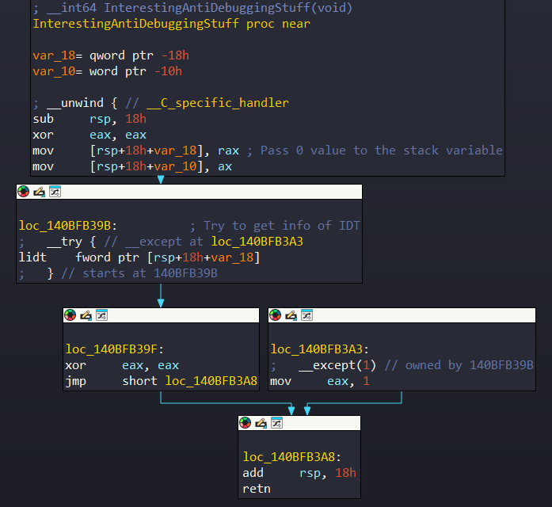The width and height of the screenshot is (552, 507).
Task: Click group nodes icon in loc_140BFB3A8 block header
Action: (276, 423)
